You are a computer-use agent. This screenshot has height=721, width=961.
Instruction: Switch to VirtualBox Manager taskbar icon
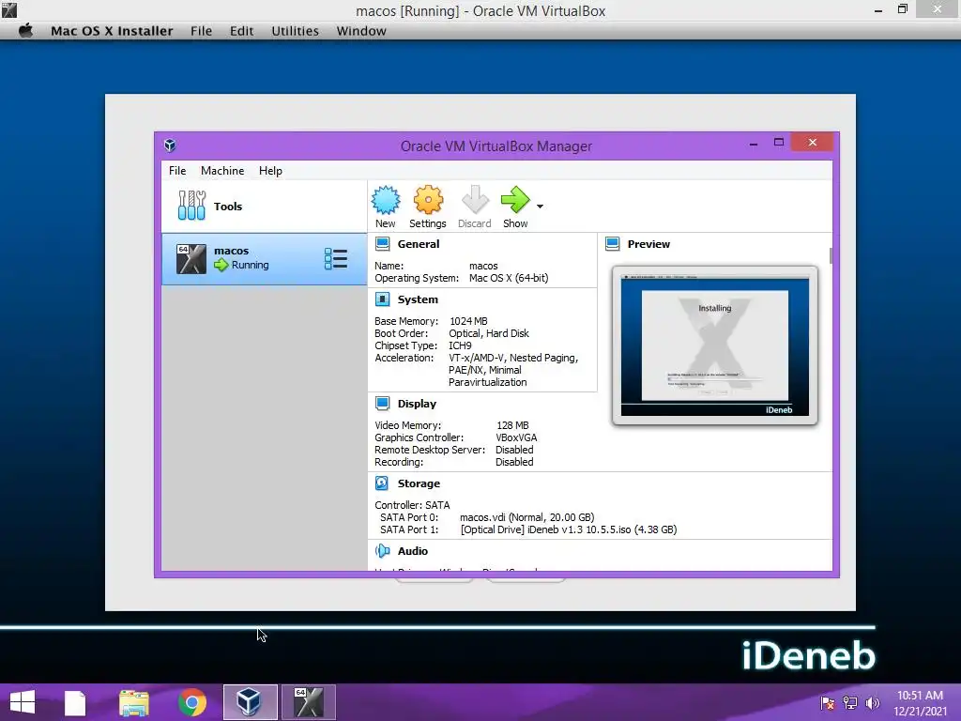(x=250, y=702)
